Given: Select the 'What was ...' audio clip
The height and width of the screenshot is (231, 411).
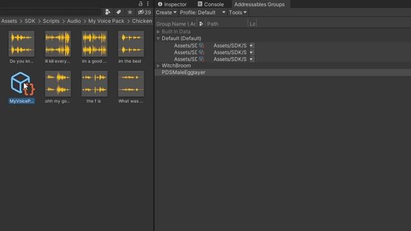Looking at the screenshot, I should tap(130, 87).
